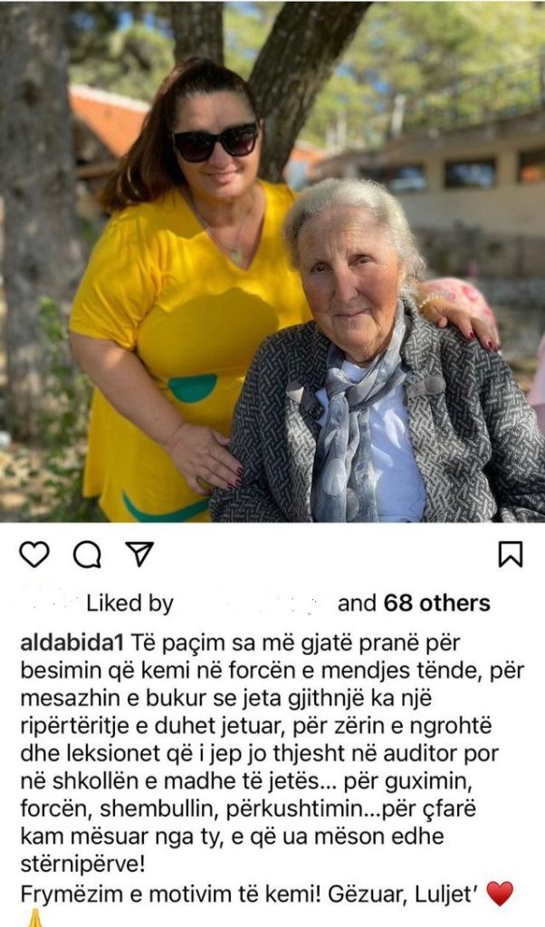
Task: Save the post with the bookmark icon
Action: coord(510,555)
